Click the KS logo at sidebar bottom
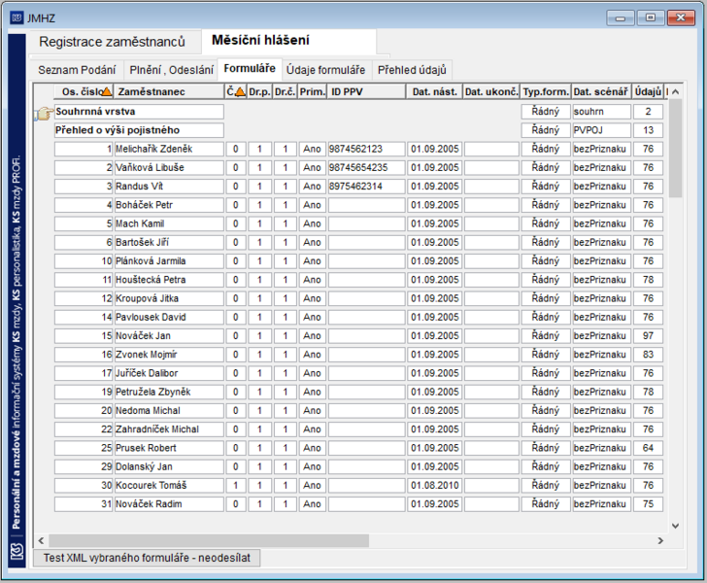This screenshot has height=583, width=707. [x=17, y=551]
